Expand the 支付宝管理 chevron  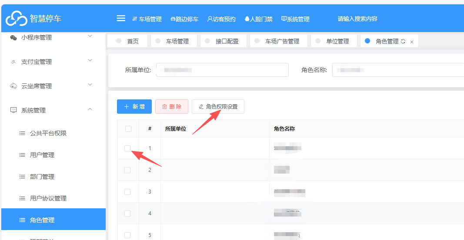tap(90, 60)
